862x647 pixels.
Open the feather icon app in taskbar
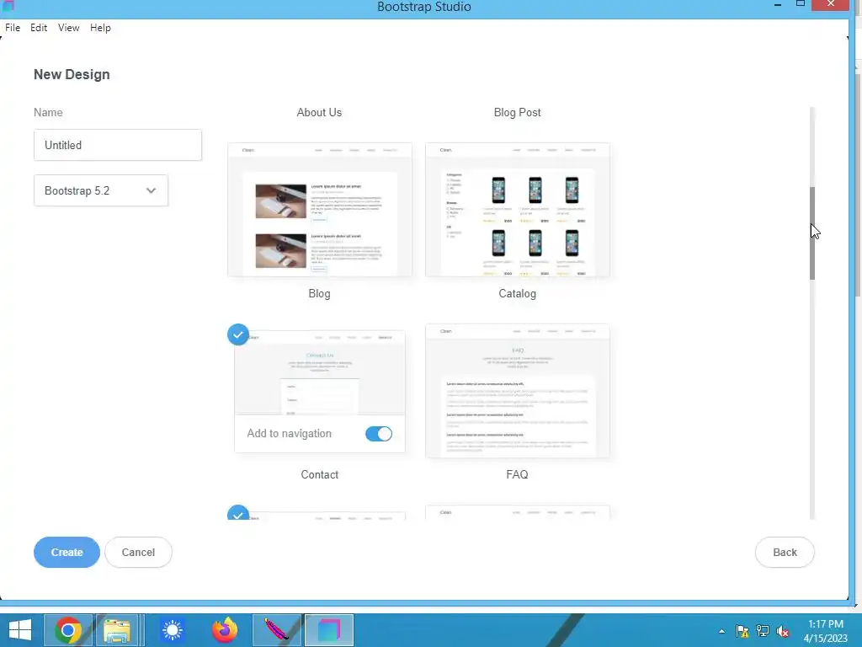(x=277, y=630)
